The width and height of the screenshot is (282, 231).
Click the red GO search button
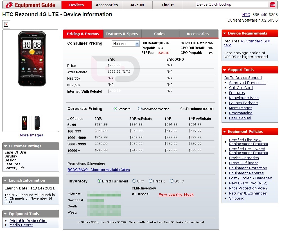point(272,5)
